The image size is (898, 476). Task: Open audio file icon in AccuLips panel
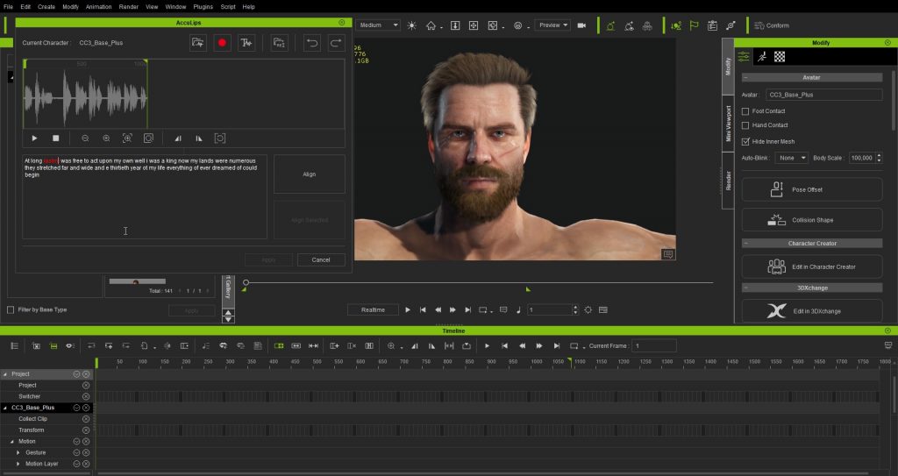197,43
